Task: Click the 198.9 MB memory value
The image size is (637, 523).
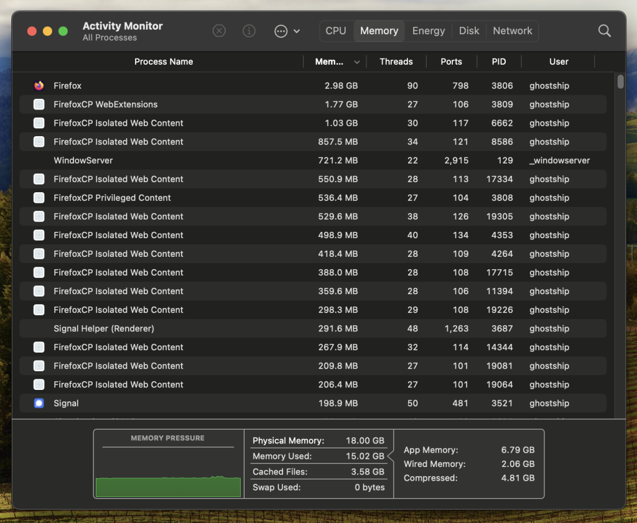Action: [338, 403]
